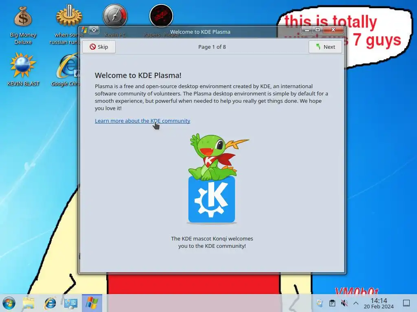
Task: Launch Internet Explorer icon in the taskbar
Action: [x=50, y=303]
